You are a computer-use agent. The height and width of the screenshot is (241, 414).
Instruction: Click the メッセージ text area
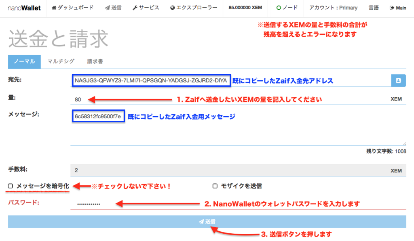point(238,127)
